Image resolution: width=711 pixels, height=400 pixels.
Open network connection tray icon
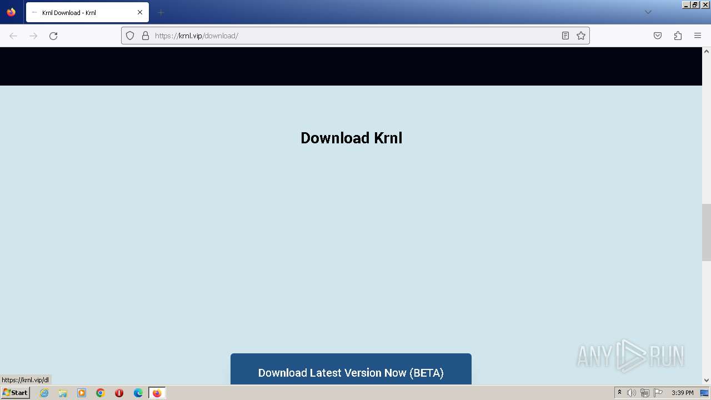coord(645,393)
